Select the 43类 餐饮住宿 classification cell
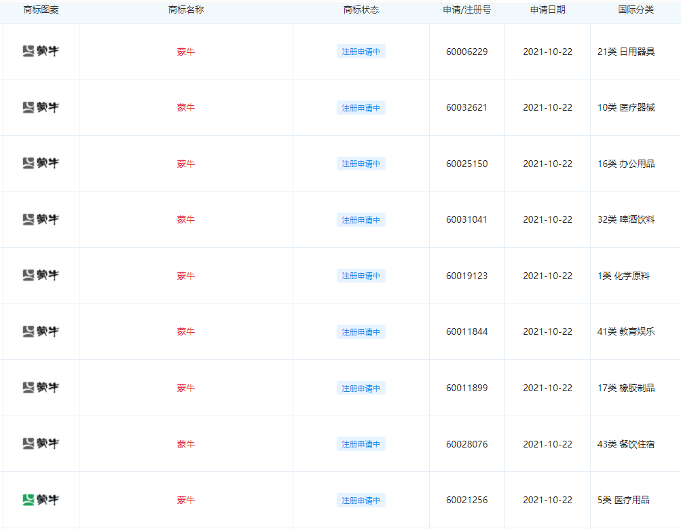The width and height of the screenshot is (681, 529). [626, 444]
